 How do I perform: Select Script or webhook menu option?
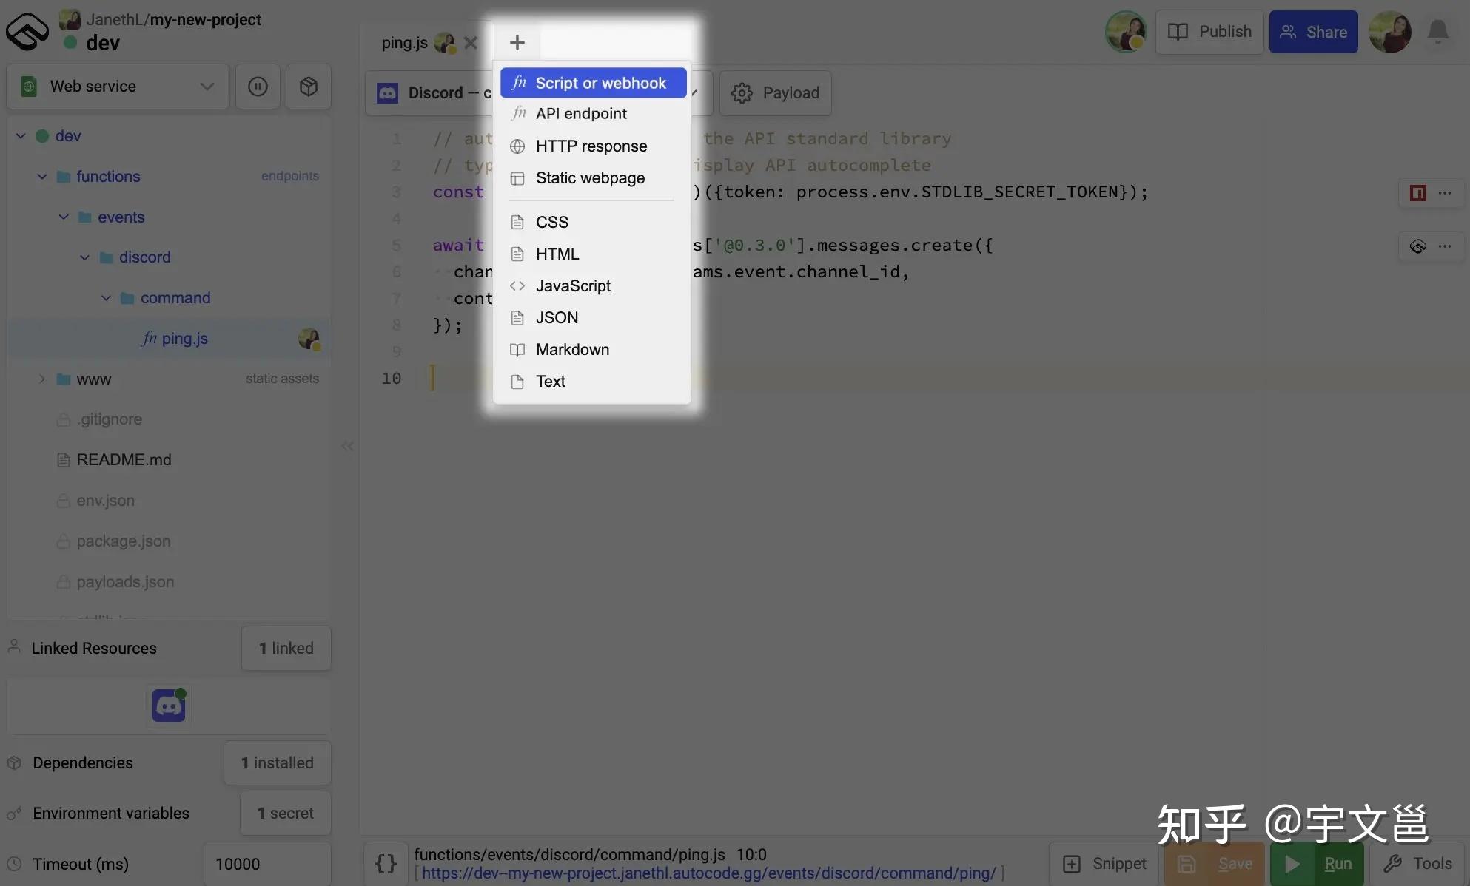coord(593,83)
